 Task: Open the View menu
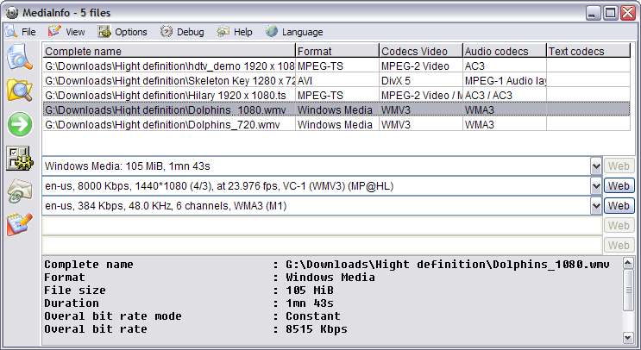(x=66, y=32)
